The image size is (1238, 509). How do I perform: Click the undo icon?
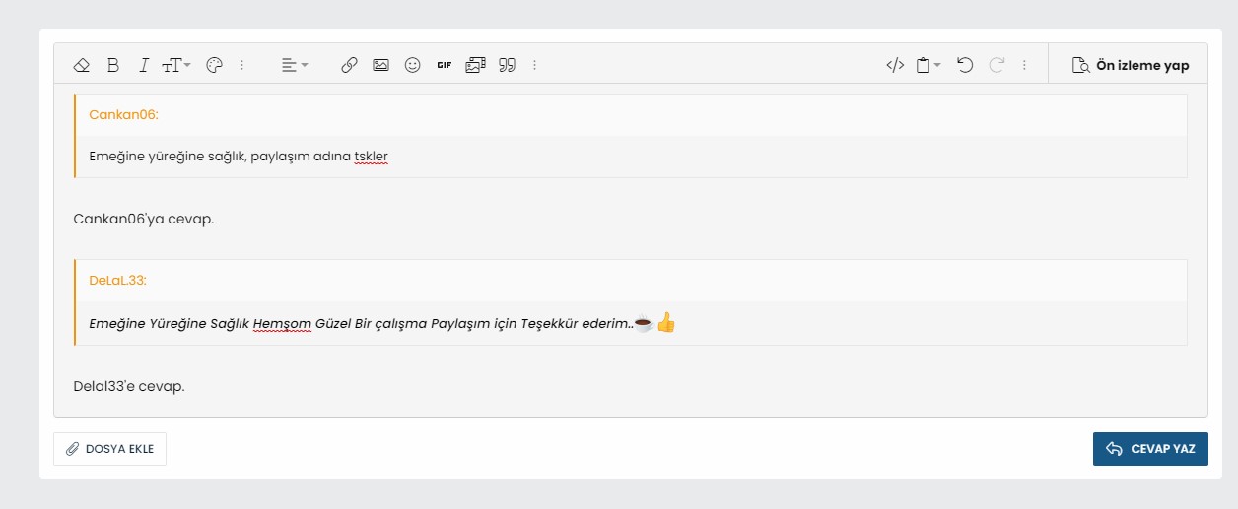pyautogui.click(x=965, y=65)
